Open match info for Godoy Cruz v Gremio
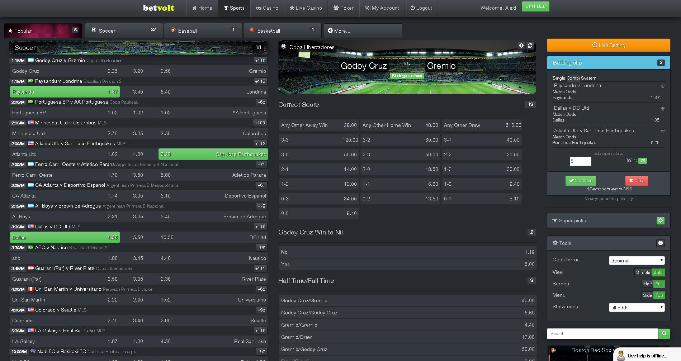 pyautogui.click(x=521, y=46)
